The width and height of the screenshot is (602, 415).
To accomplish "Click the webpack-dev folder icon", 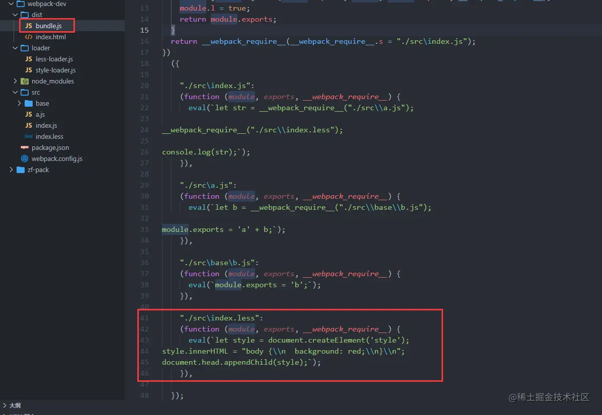I will 21,4.
